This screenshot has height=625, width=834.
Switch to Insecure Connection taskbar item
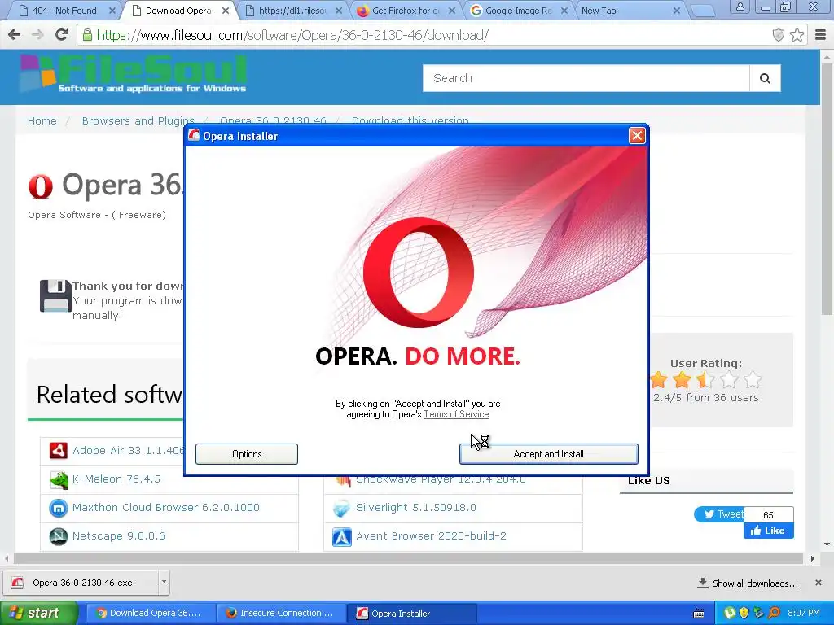281,613
